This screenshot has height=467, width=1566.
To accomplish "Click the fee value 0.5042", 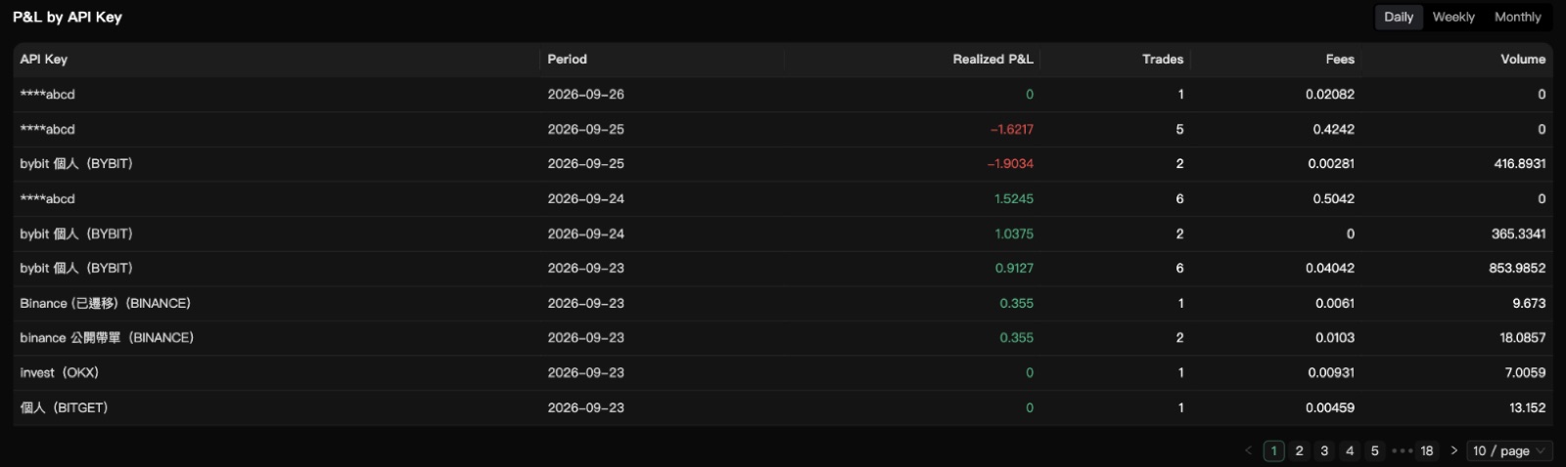I will (1334, 199).
